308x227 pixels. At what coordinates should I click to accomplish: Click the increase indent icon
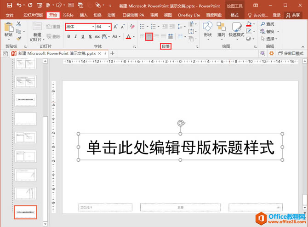[x=172, y=26]
